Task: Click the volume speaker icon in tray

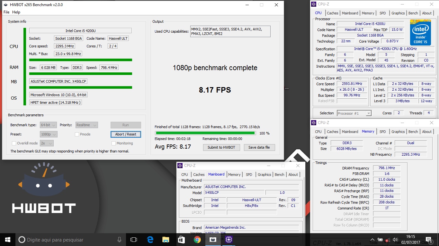Action: click(396, 240)
